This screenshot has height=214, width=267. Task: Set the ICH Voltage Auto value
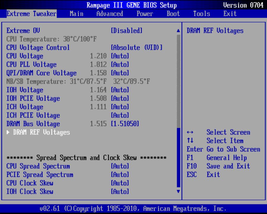pyautogui.click(x=120, y=107)
